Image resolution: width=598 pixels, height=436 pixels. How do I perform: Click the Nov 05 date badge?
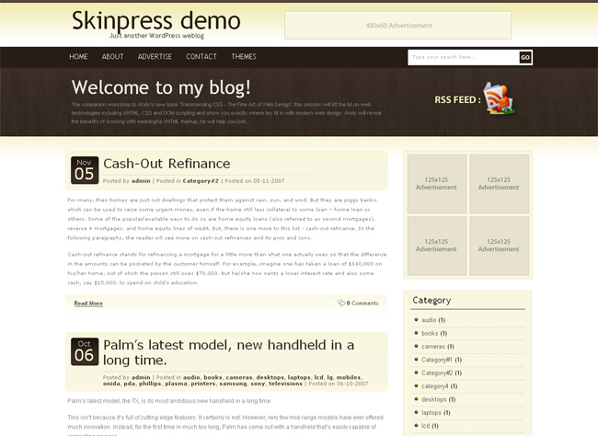coord(85,170)
